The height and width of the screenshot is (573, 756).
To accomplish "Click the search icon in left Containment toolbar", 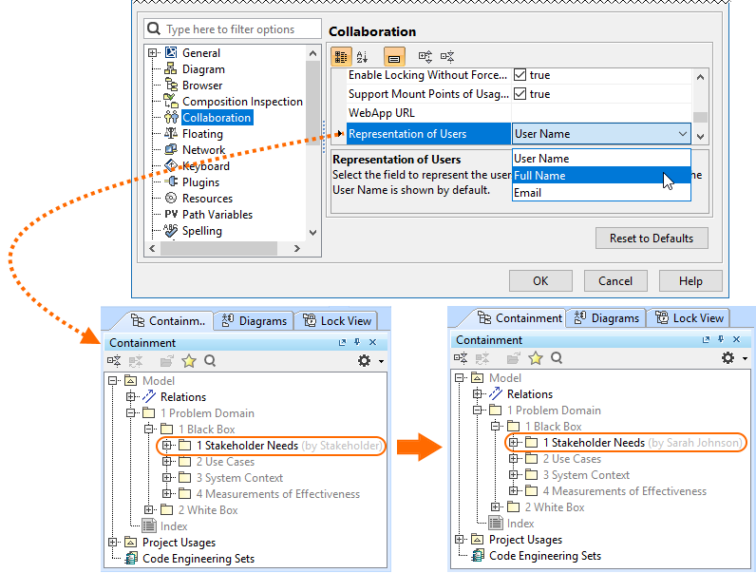I will (210, 361).
